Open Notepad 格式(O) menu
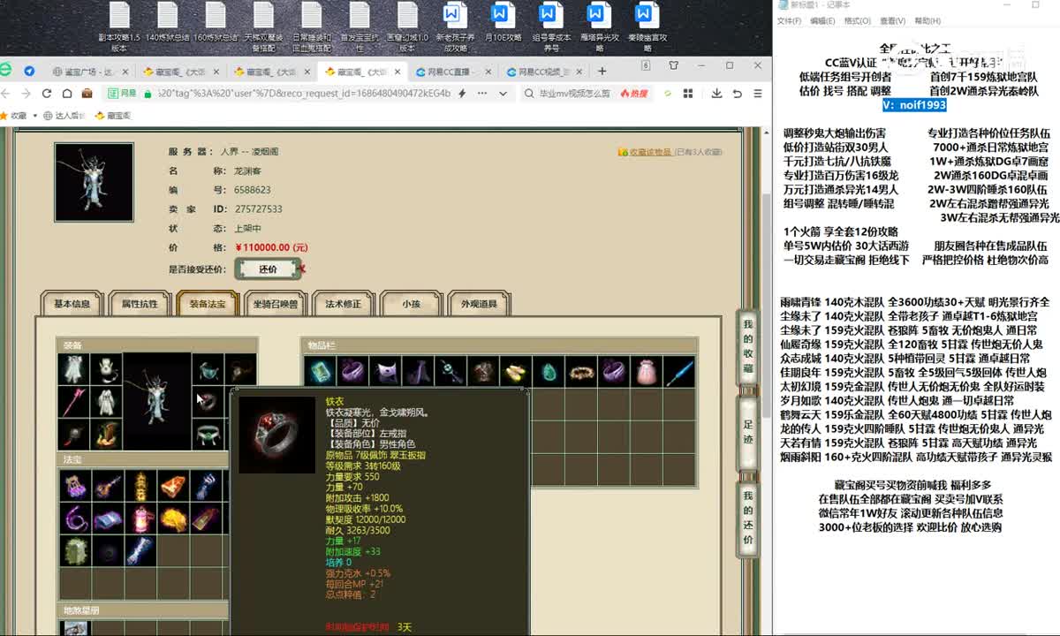1060x636 pixels. tap(857, 20)
